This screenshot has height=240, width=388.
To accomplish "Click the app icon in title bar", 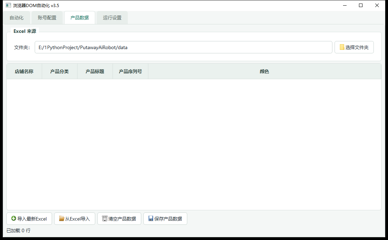I will click(x=8, y=5).
